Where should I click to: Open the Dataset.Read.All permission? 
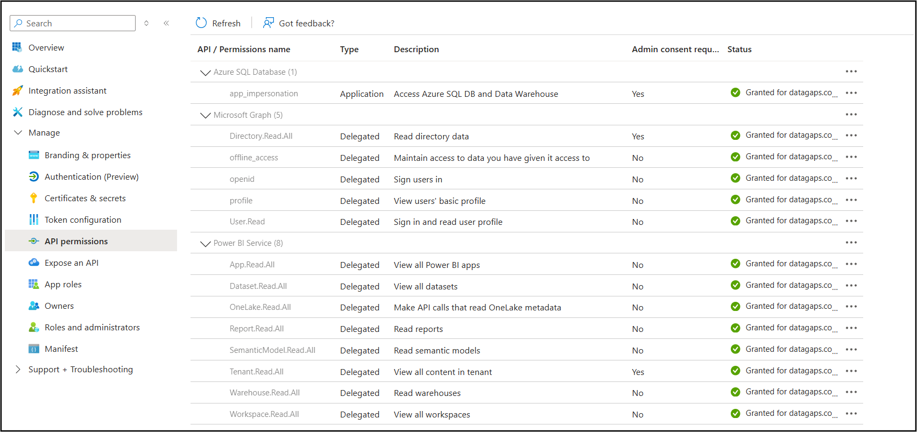click(x=258, y=286)
